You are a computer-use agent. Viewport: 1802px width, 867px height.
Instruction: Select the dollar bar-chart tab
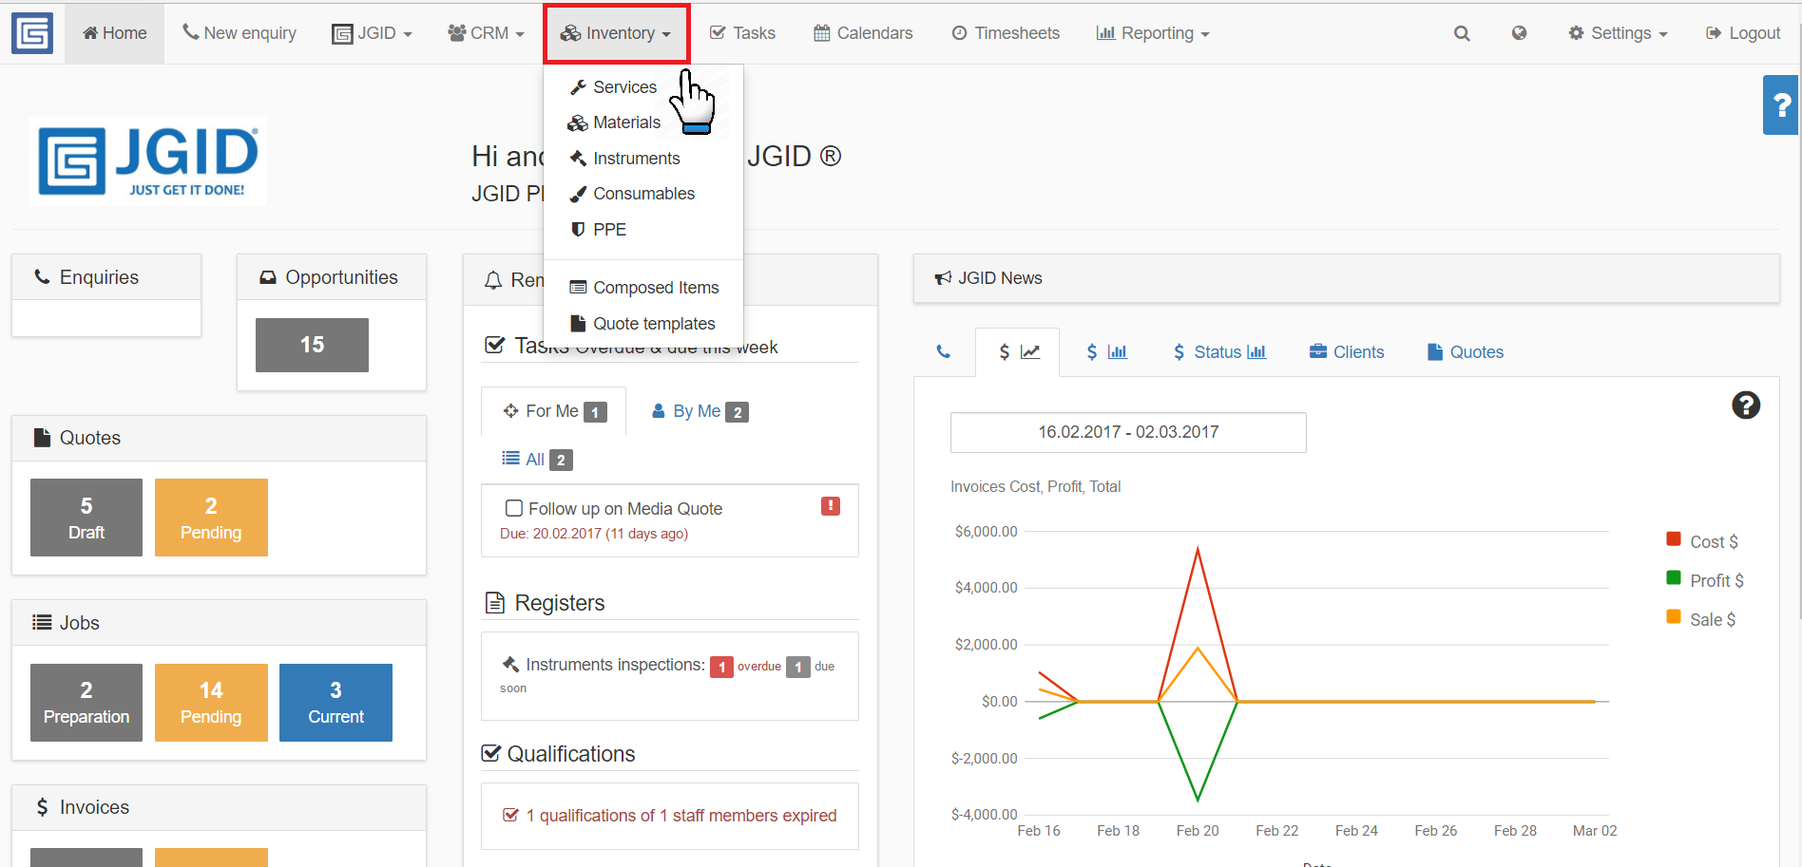(x=1106, y=352)
